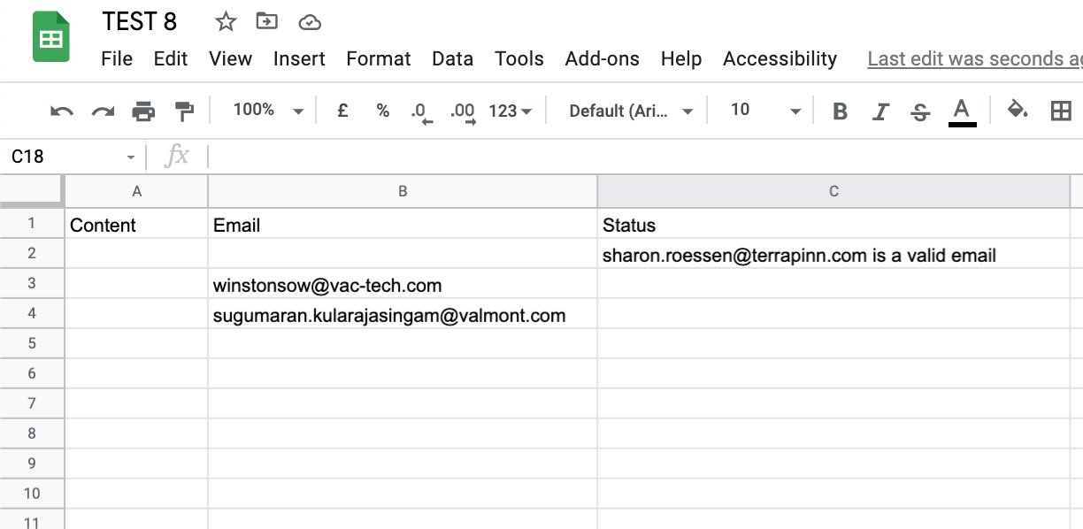The image size is (1083, 529).
Task: Open the text colour picker
Action: 962,111
